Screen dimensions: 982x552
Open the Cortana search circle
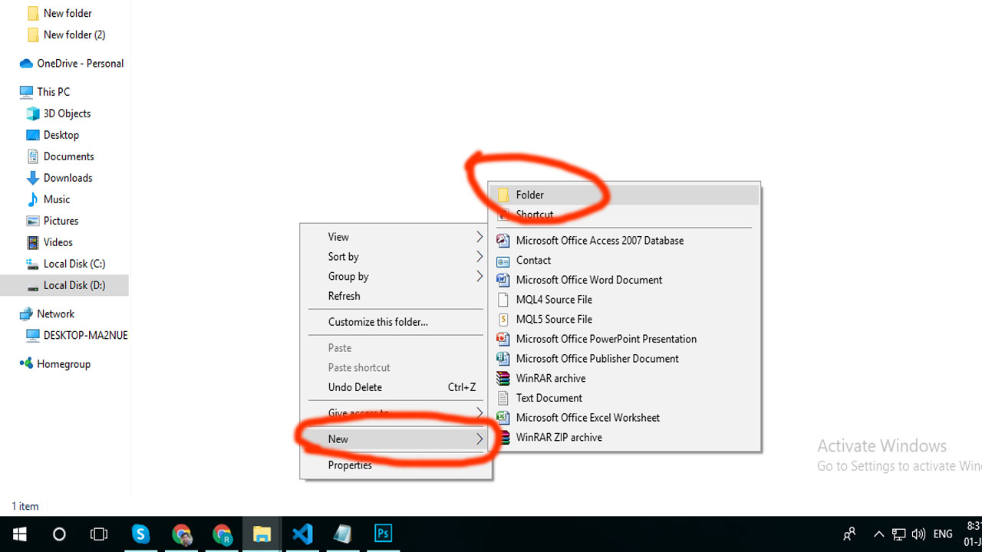(x=59, y=534)
